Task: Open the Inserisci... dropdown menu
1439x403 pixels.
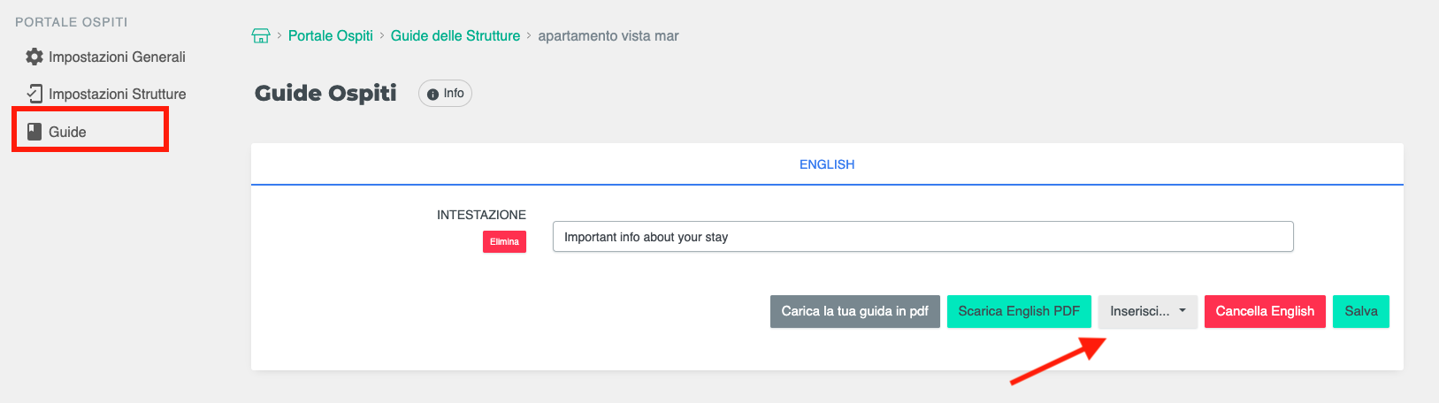Action: (x=1139, y=311)
